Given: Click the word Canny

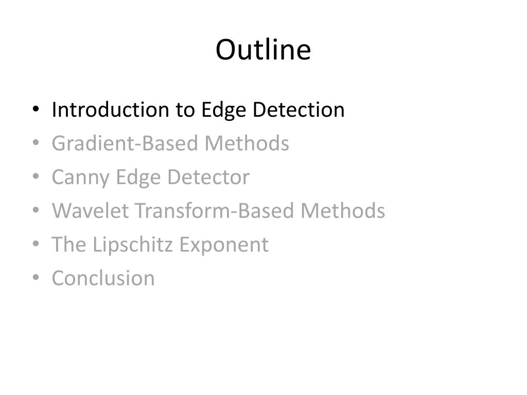Looking at the screenshot, I should [x=81, y=178].
